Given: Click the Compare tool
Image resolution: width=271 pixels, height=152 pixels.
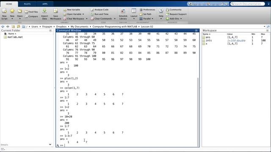Looking at the screenshot, I should click(x=31, y=16).
